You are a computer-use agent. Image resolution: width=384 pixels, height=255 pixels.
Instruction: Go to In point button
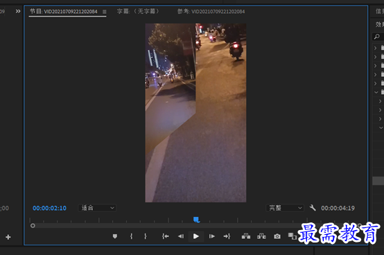165,236
